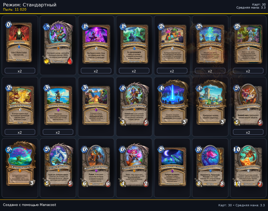Open the Новые высоты card

coord(58,104)
